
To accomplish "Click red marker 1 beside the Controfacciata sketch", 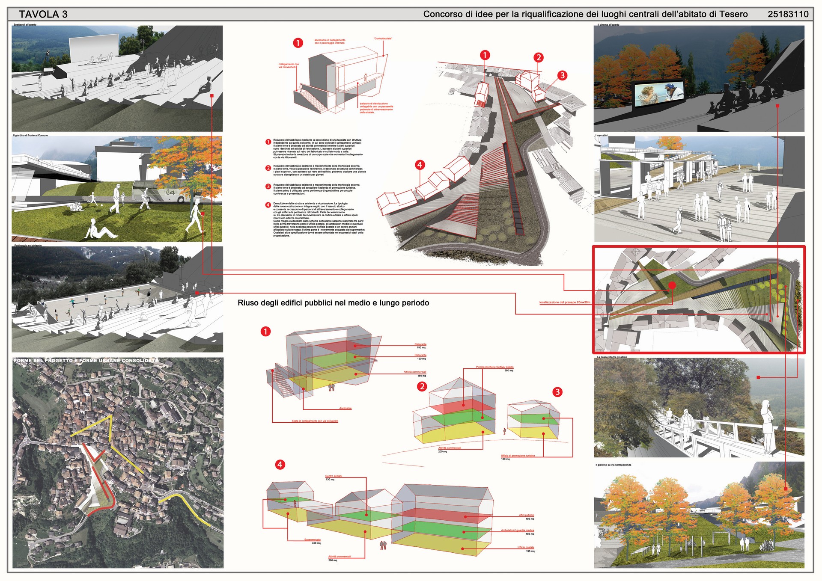I will [x=298, y=43].
